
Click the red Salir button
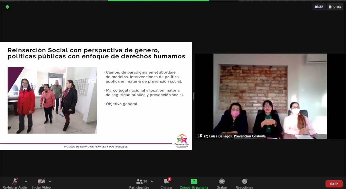334,184
